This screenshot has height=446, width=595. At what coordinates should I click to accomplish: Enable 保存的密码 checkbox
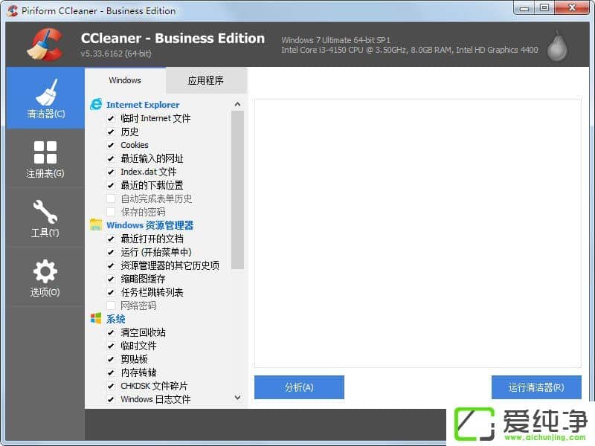111,212
